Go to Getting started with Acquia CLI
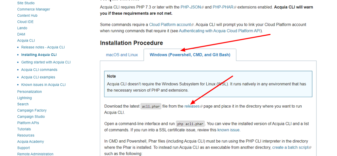This screenshot has width=337, height=156. [46, 62]
